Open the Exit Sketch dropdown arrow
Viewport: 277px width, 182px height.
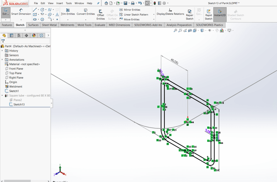tap(5, 20)
